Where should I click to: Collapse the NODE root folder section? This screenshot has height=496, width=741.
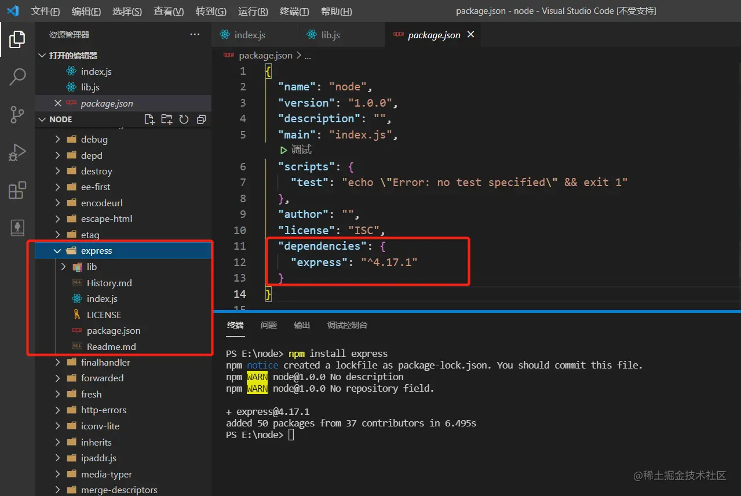pyautogui.click(x=42, y=119)
